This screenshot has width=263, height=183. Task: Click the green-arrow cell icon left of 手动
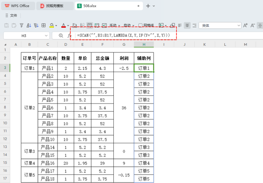104,25
